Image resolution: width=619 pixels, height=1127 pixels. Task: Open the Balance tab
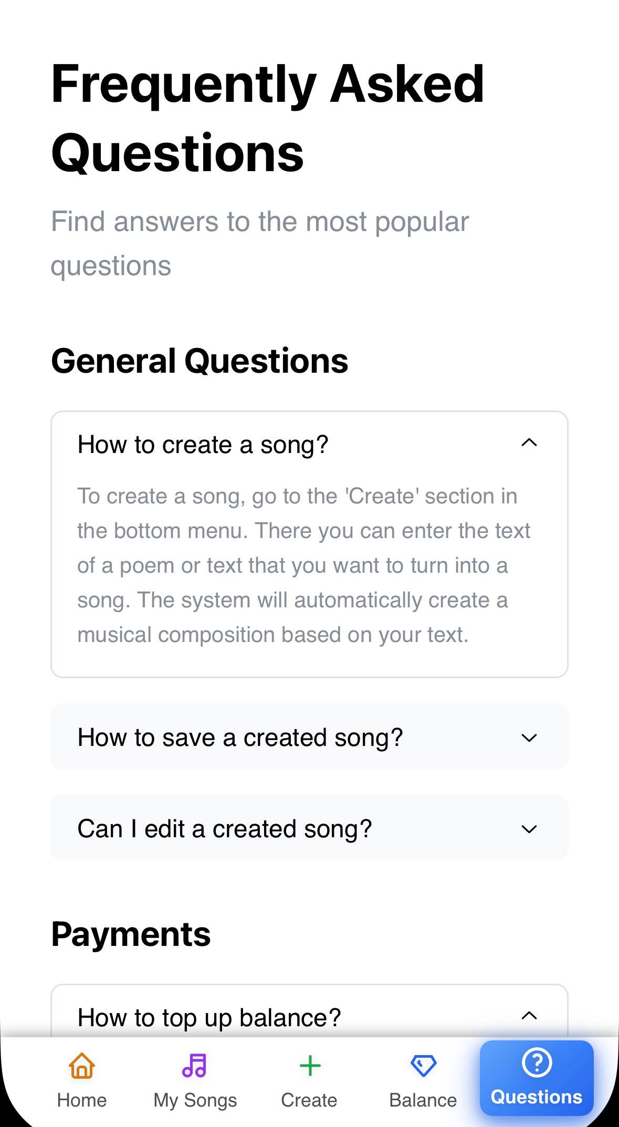[x=422, y=1081]
